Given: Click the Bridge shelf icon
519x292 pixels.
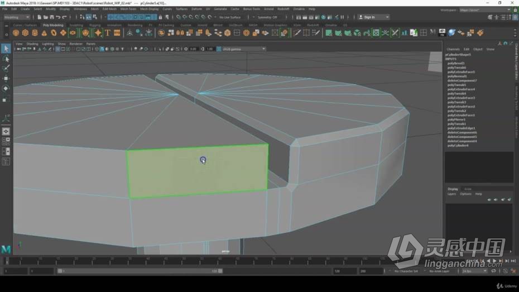Looking at the screenshot, I should [x=218, y=33].
